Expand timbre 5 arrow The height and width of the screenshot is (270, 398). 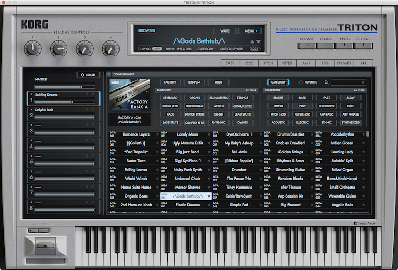pos(31,156)
